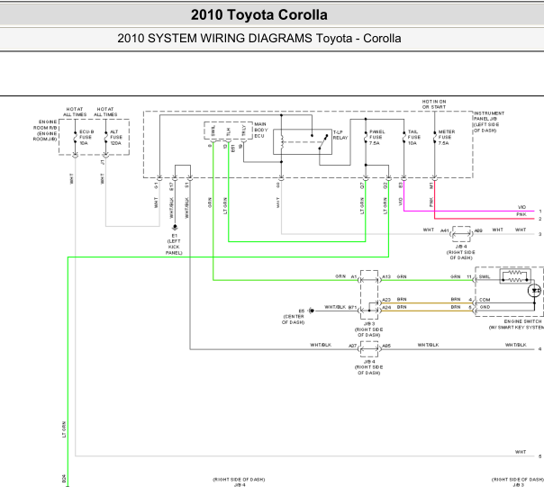Click the "HOT IN ON OR START" label
The height and width of the screenshot is (487, 544).
(434, 104)
